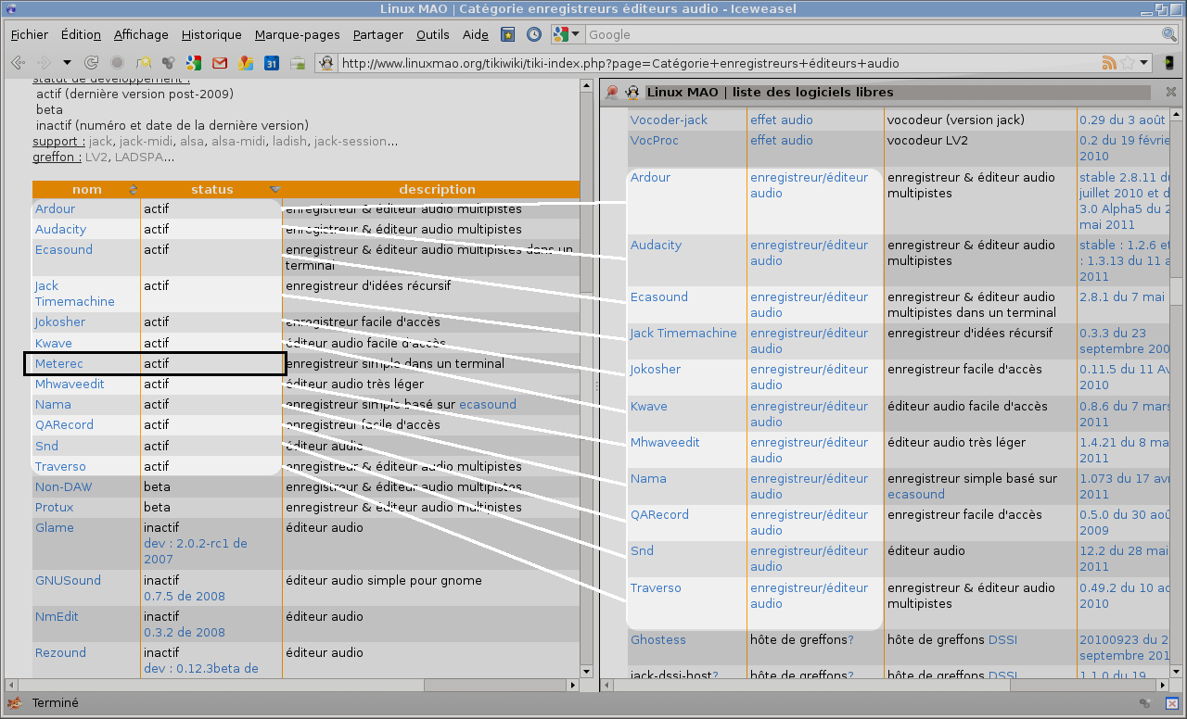Click the magnifier icon in Google search box
This screenshot has width=1187, height=719.
tap(1169, 34)
